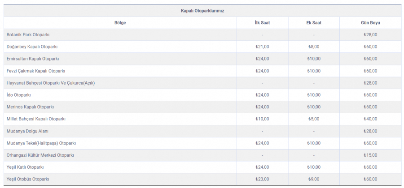Select the Bölge column header
Screen dimensions: 404x188
(120, 23)
